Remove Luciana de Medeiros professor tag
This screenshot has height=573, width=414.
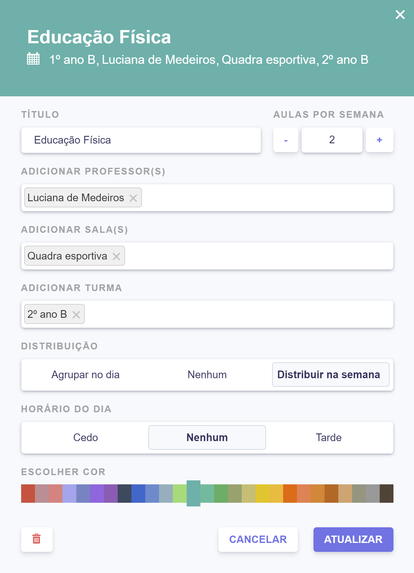tap(133, 198)
